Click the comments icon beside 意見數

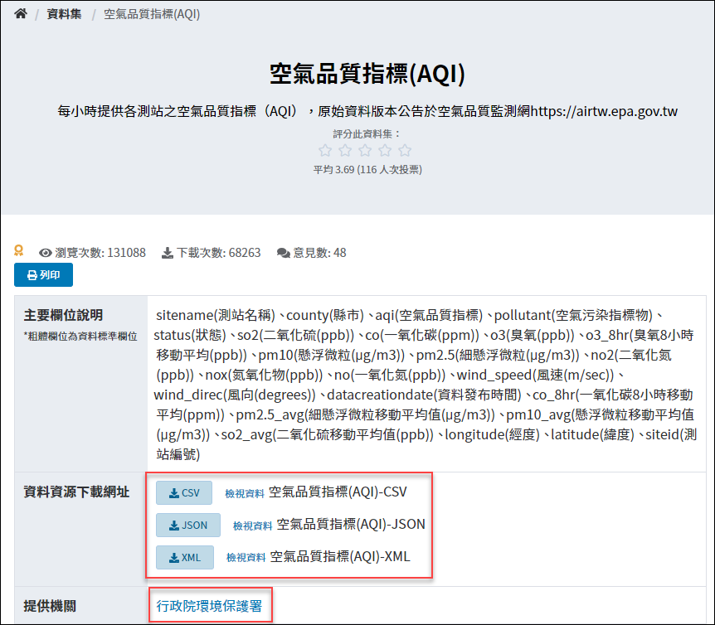pos(283,253)
